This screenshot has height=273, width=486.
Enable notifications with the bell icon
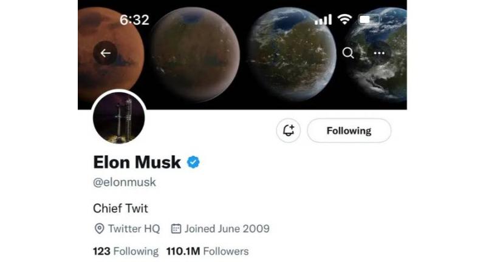tap(289, 130)
